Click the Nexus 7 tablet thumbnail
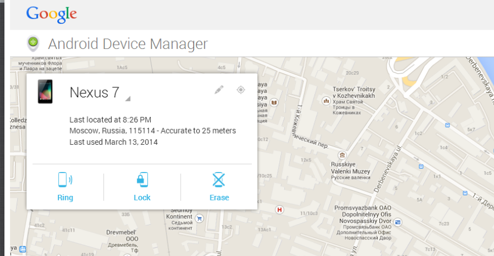Image resolution: width=494 pixels, height=256 pixels. tap(46, 91)
